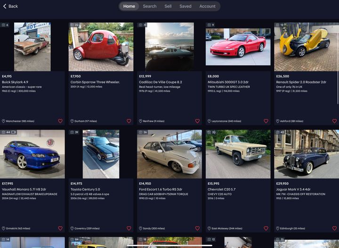Image resolution: width=339 pixels, height=248 pixels.
Task: Toggle heart on Corbin Sparrow Three Wheeler
Action: click(x=129, y=121)
